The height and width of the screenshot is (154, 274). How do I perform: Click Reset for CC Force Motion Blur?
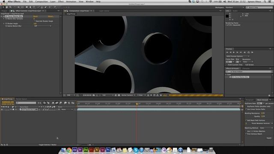pyautogui.click(x=36, y=16)
